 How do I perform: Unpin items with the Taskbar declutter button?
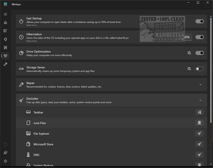click(x=200, y=112)
